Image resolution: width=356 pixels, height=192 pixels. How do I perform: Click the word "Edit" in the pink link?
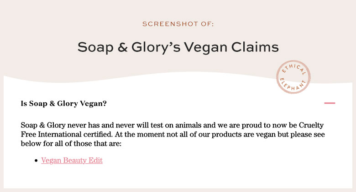pyautogui.click(x=95, y=160)
